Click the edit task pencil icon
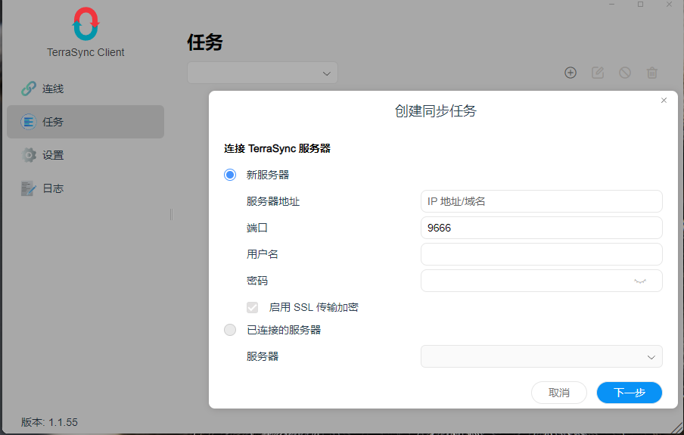 click(598, 73)
